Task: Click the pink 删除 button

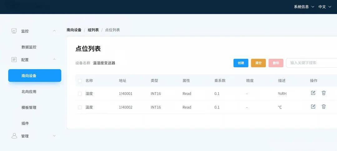Action: pos(276,63)
